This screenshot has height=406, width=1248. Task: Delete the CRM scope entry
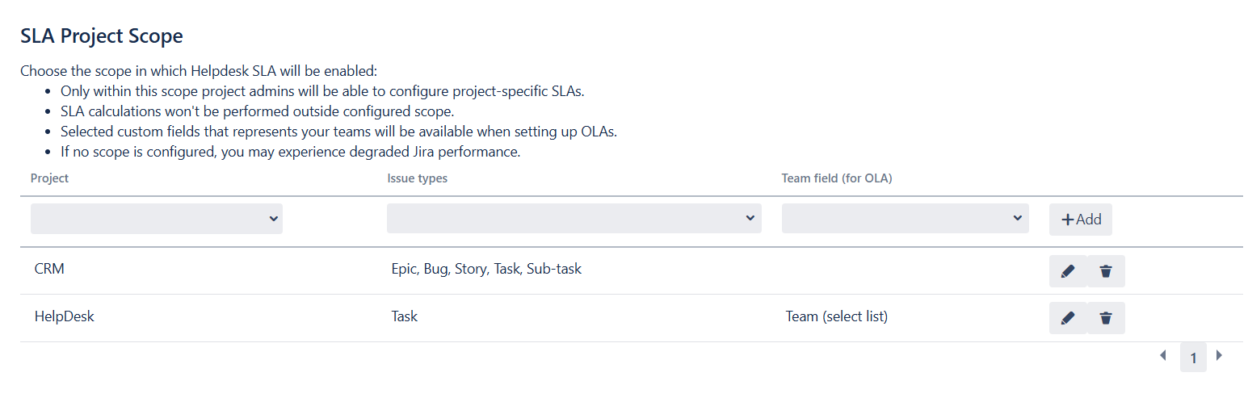point(1106,271)
